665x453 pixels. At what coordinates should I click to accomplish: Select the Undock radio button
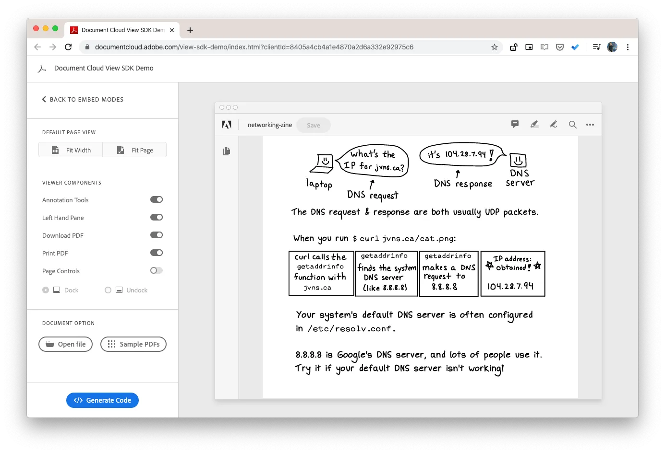pos(108,290)
